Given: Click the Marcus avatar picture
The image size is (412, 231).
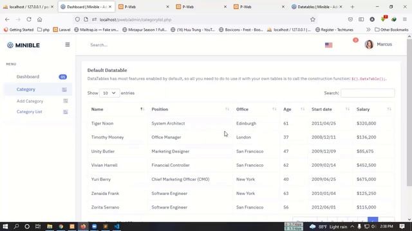Looking at the screenshot, I should coord(369,44).
